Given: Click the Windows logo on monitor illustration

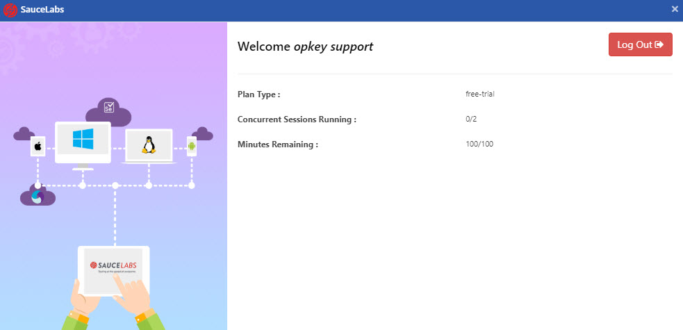Looking at the screenshot, I should click(x=83, y=139).
